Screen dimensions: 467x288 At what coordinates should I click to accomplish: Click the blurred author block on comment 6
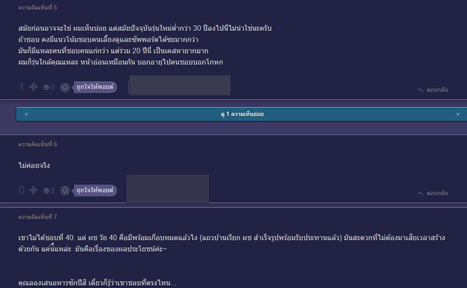point(167,188)
